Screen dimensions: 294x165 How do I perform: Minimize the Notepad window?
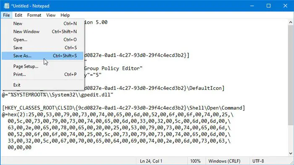(252, 6)
